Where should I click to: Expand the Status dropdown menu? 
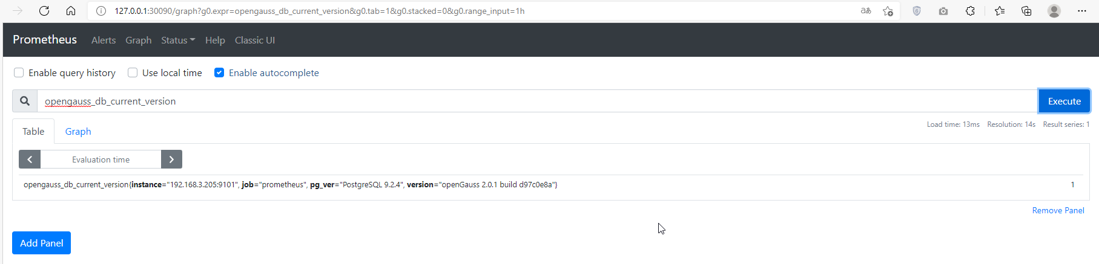tap(178, 40)
